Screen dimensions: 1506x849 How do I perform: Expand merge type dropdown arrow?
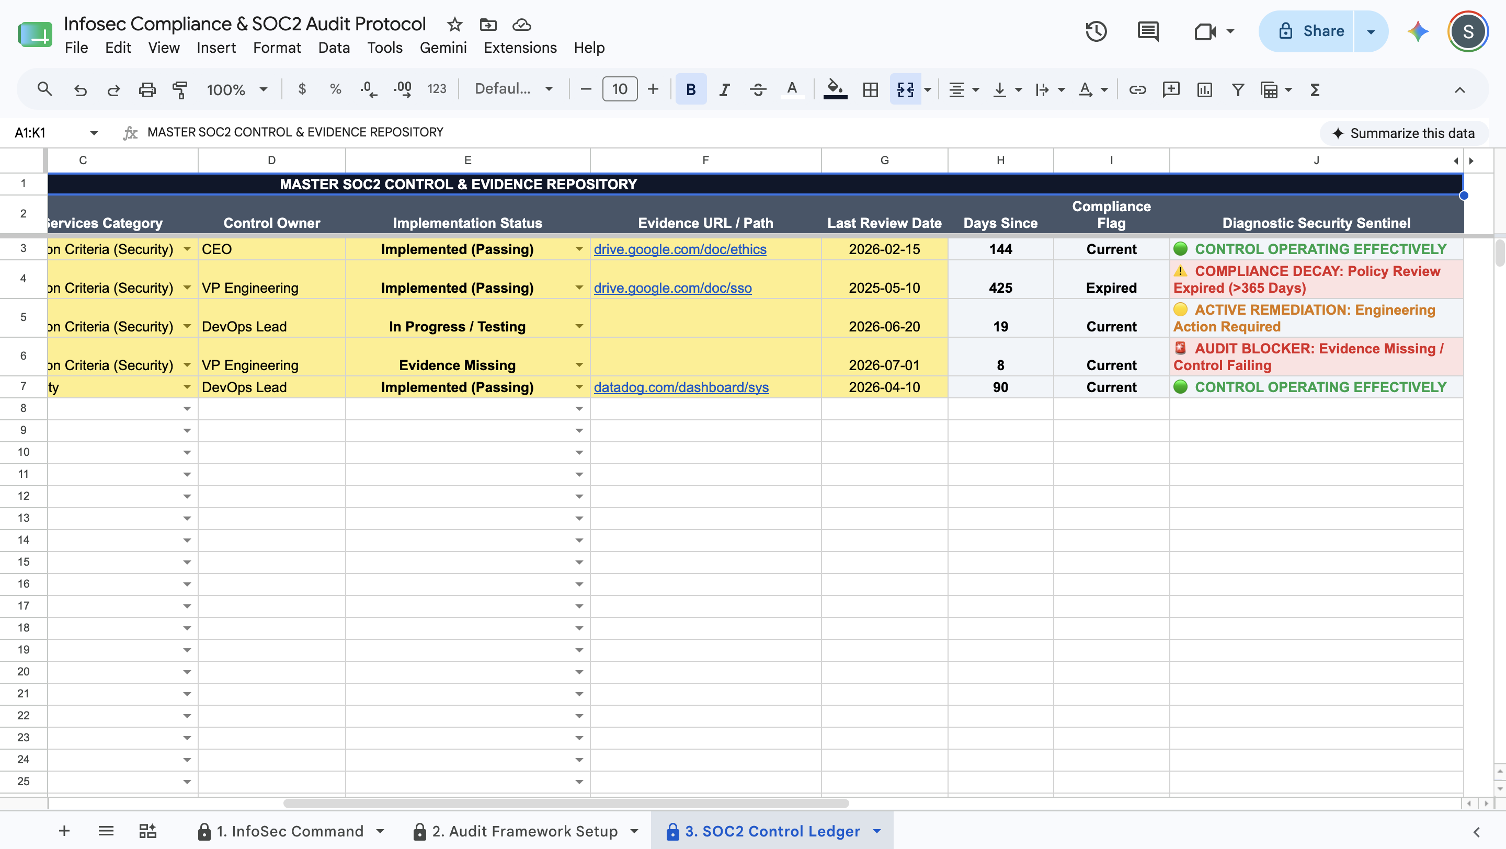click(x=928, y=89)
